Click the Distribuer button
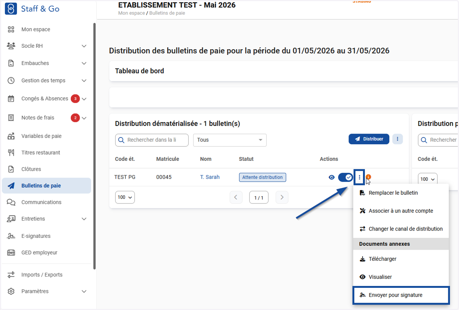The width and height of the screenshot is (459, 310). [x=369, y=139]
